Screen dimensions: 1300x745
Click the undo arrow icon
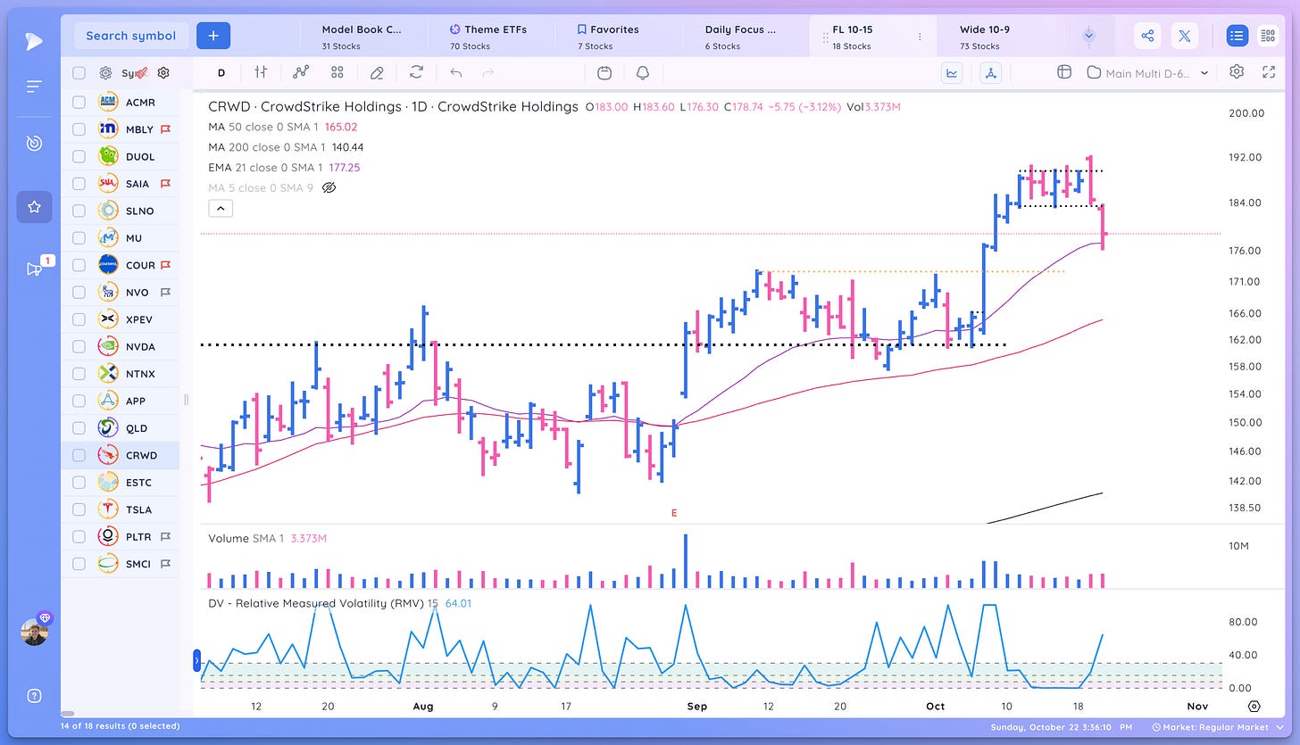click(x=456, y=72)
